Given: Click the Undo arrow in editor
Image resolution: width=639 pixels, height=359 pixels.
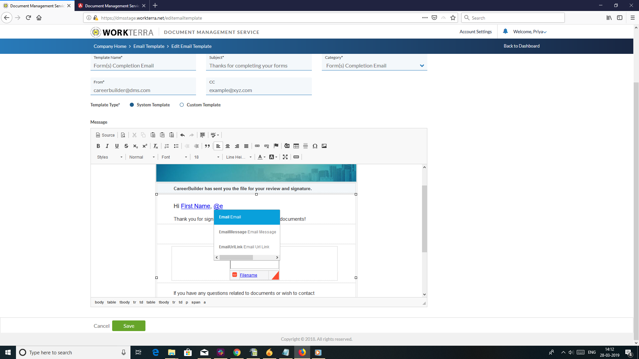Looking at the screenshot, I should pos(182,135).
